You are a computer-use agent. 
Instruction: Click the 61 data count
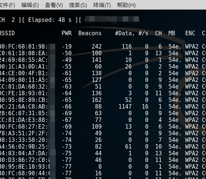click(x=128, y=147)
